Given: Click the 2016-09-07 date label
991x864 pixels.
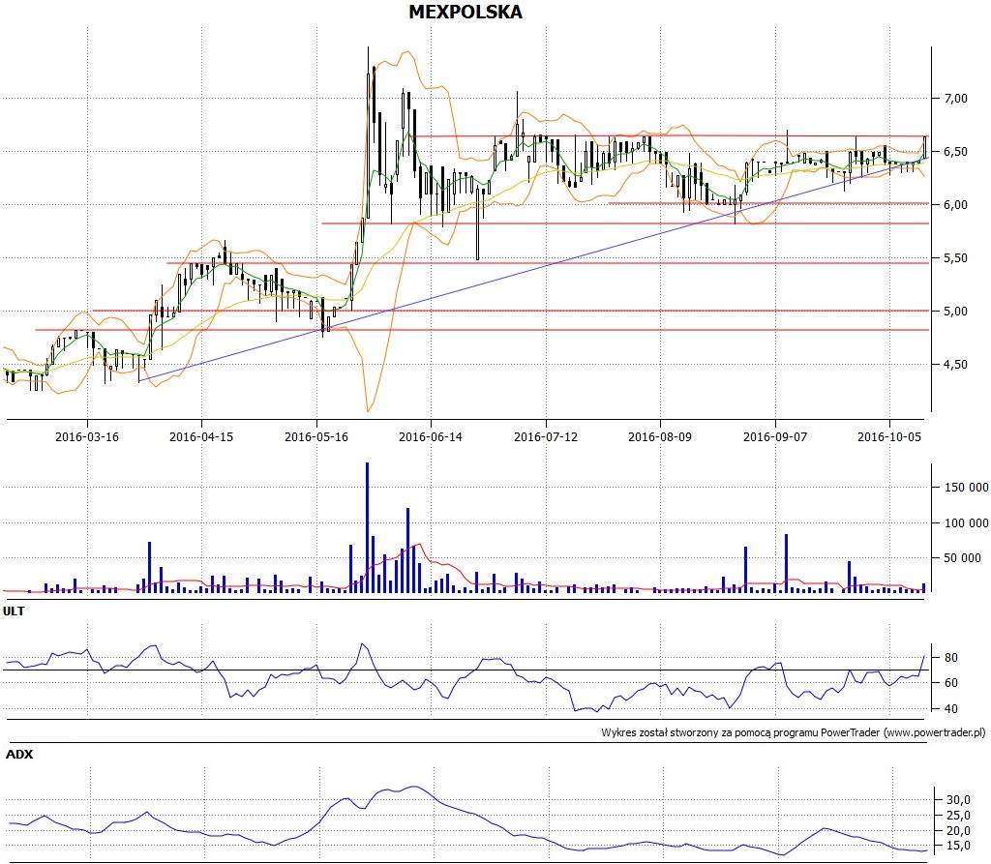Looking at the screenshot, I should pos(775,436).
